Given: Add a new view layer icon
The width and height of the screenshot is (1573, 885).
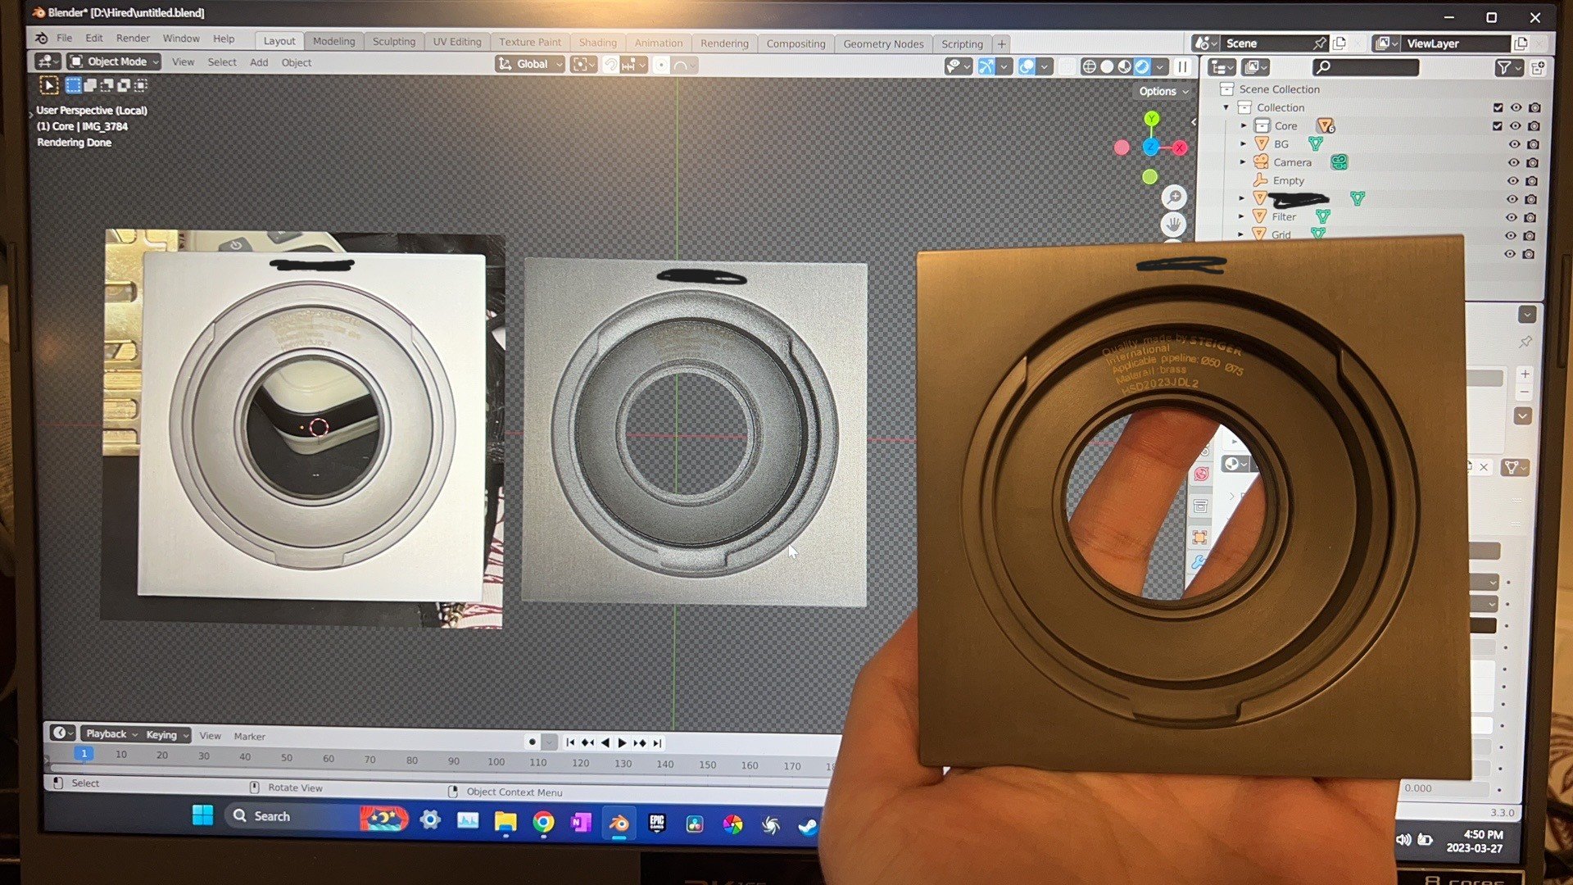Looking at the screenshot, I should [x=1521, y=43].
